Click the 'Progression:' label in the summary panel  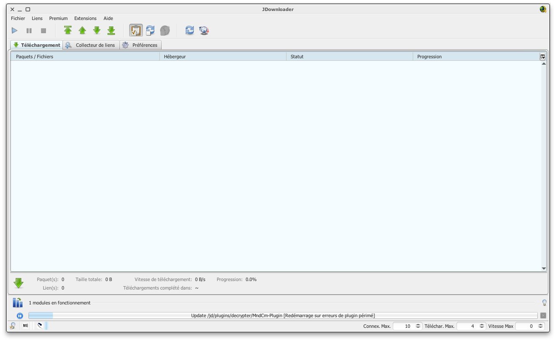pos(230,279)
